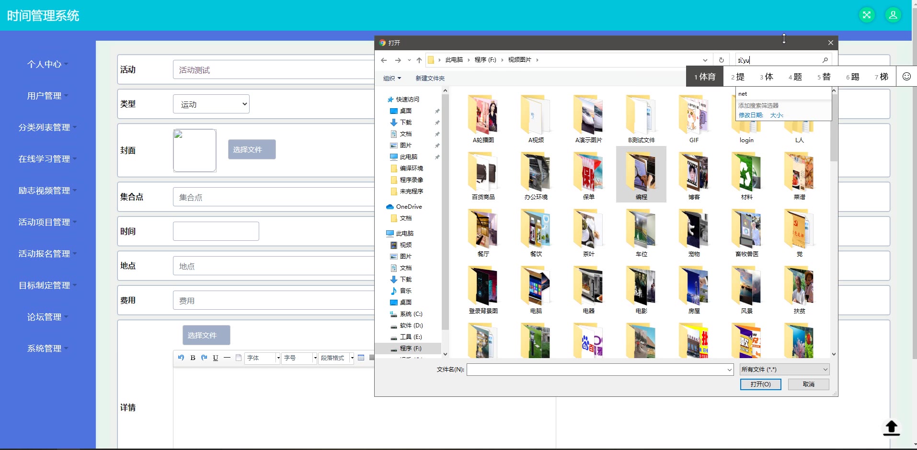Screen dimensions: 917x450
Task: Go forward in the file dialog
Action: 398,60
